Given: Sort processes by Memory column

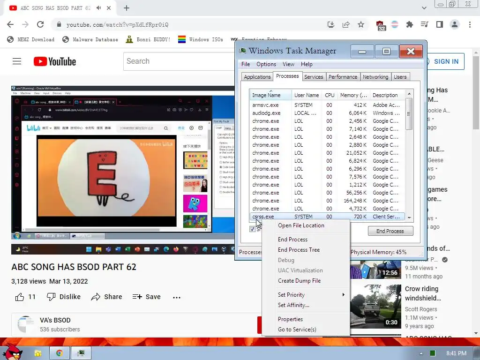Looking at the screenshot, I should click(x=353, y=95).
